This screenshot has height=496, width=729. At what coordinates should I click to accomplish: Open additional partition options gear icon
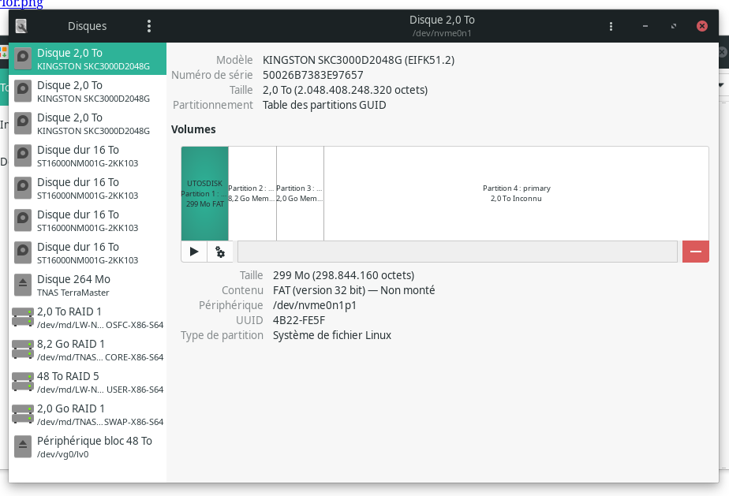tap(220, 252)
